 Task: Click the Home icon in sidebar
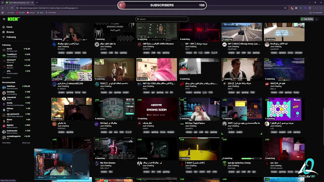(x=4, y=27)
